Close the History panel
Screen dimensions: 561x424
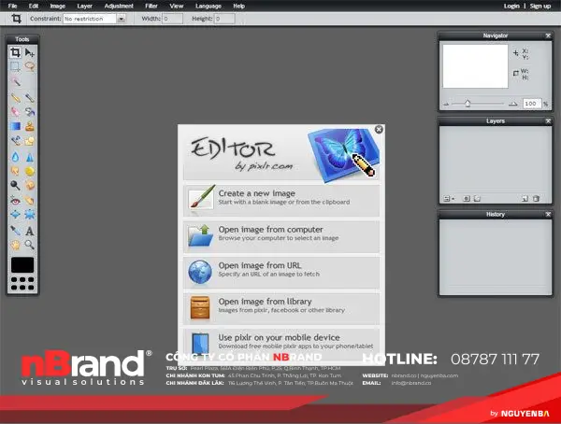point(548,214)
